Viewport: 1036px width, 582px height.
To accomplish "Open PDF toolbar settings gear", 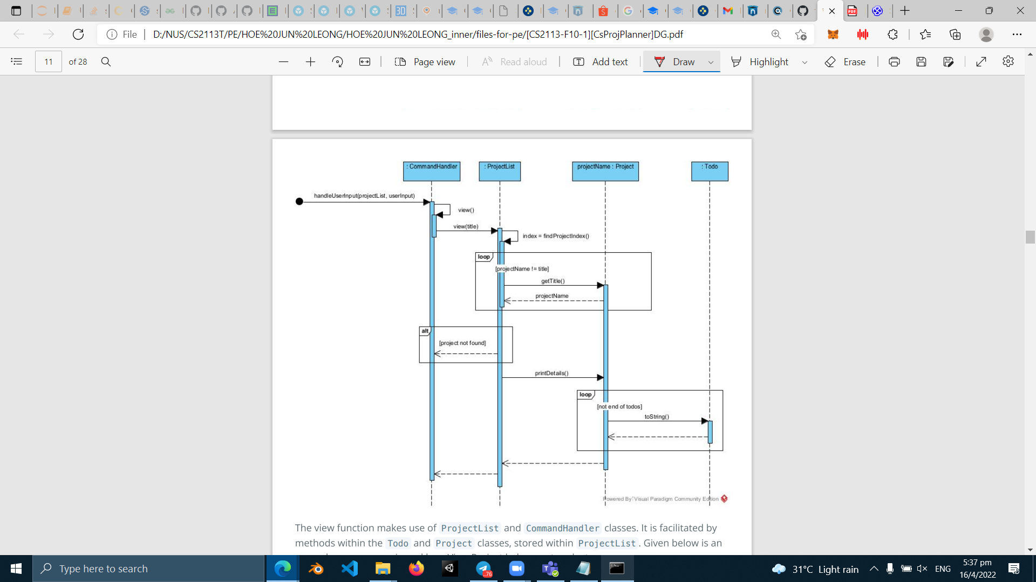I will pos(1008,61).
